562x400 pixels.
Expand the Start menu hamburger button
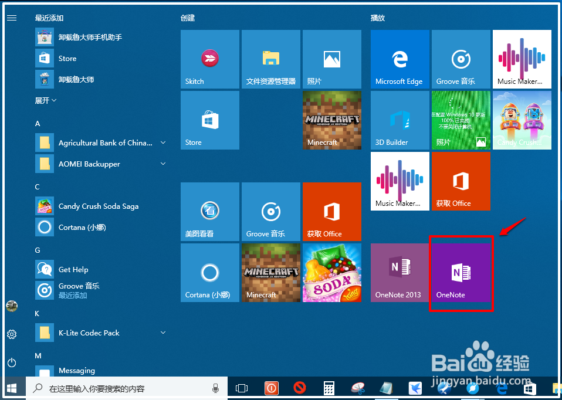click(x=12, y=18)
